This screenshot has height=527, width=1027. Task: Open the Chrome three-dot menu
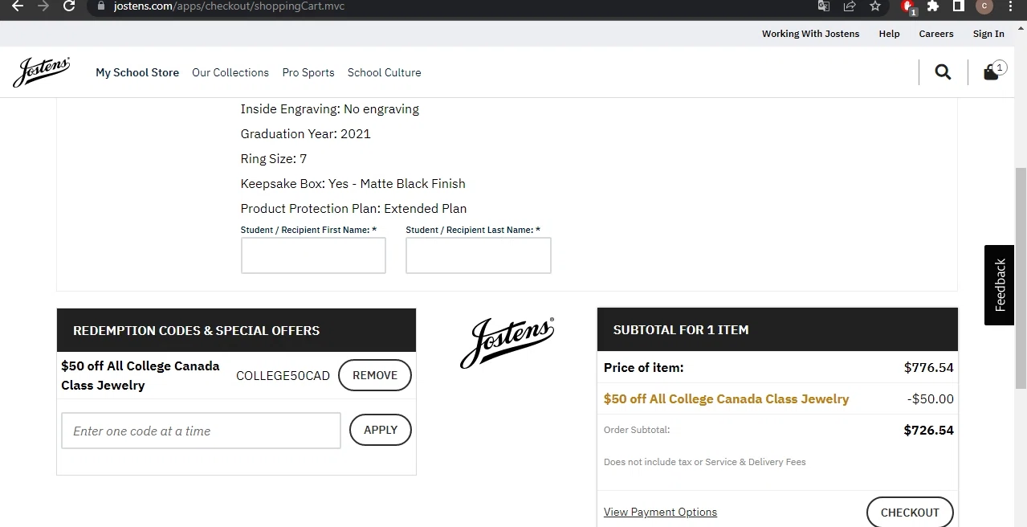pyautogui.click(x=1010, y=6)
